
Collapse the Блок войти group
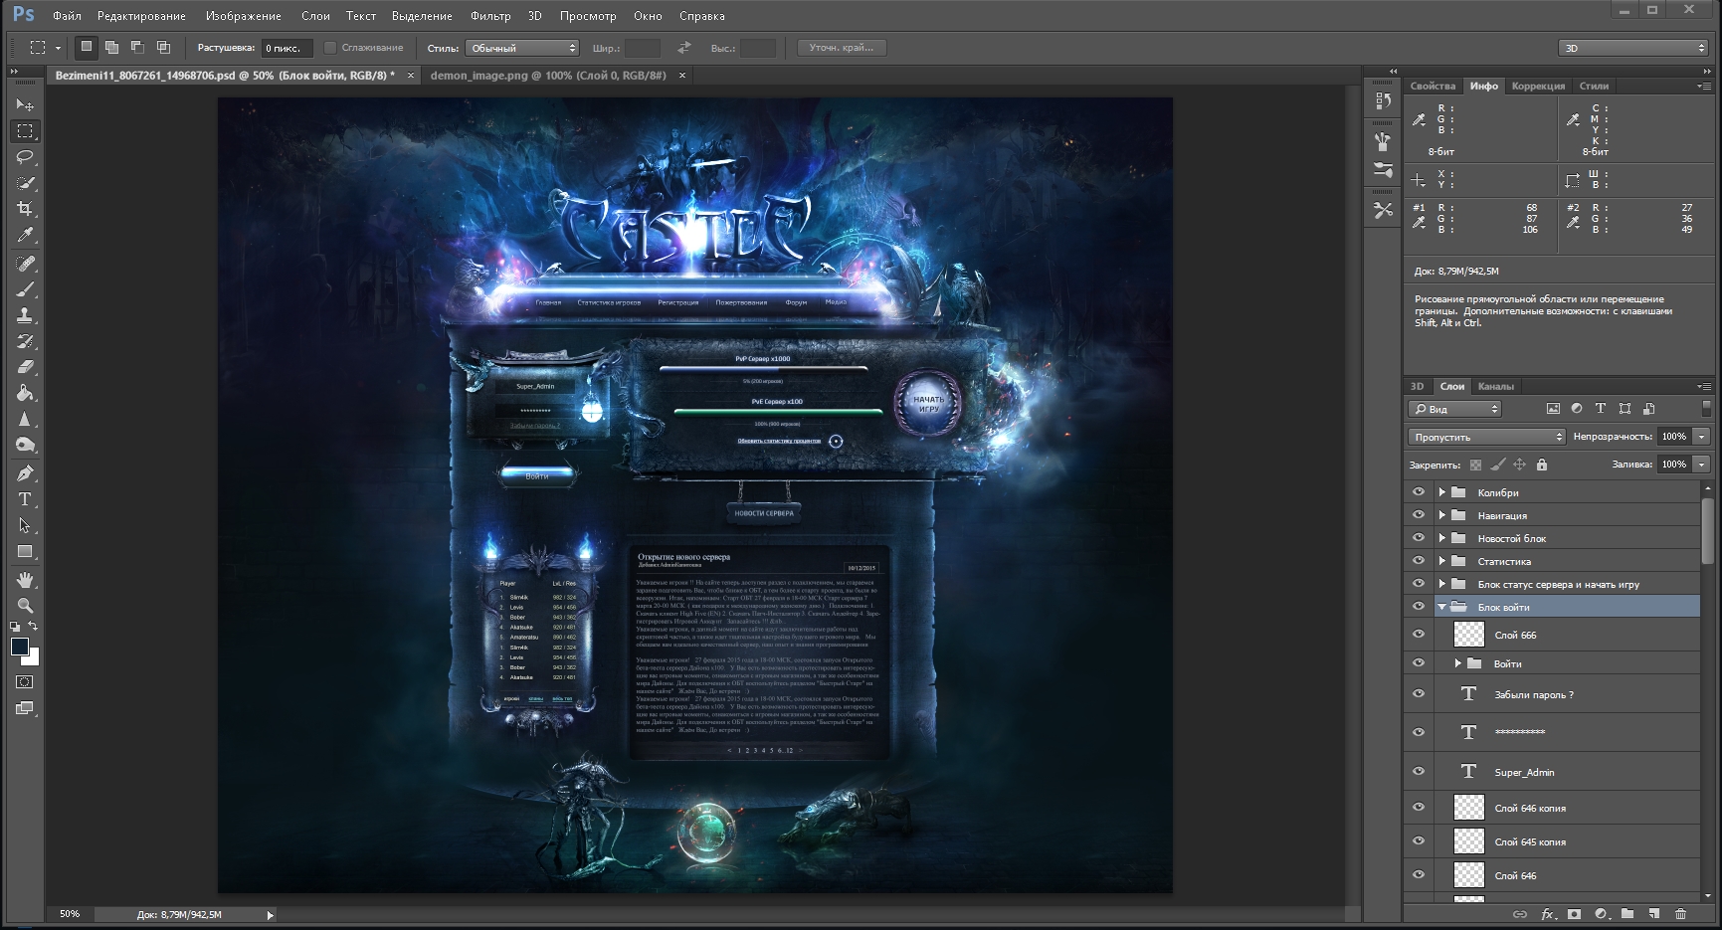pos(1441,607)
